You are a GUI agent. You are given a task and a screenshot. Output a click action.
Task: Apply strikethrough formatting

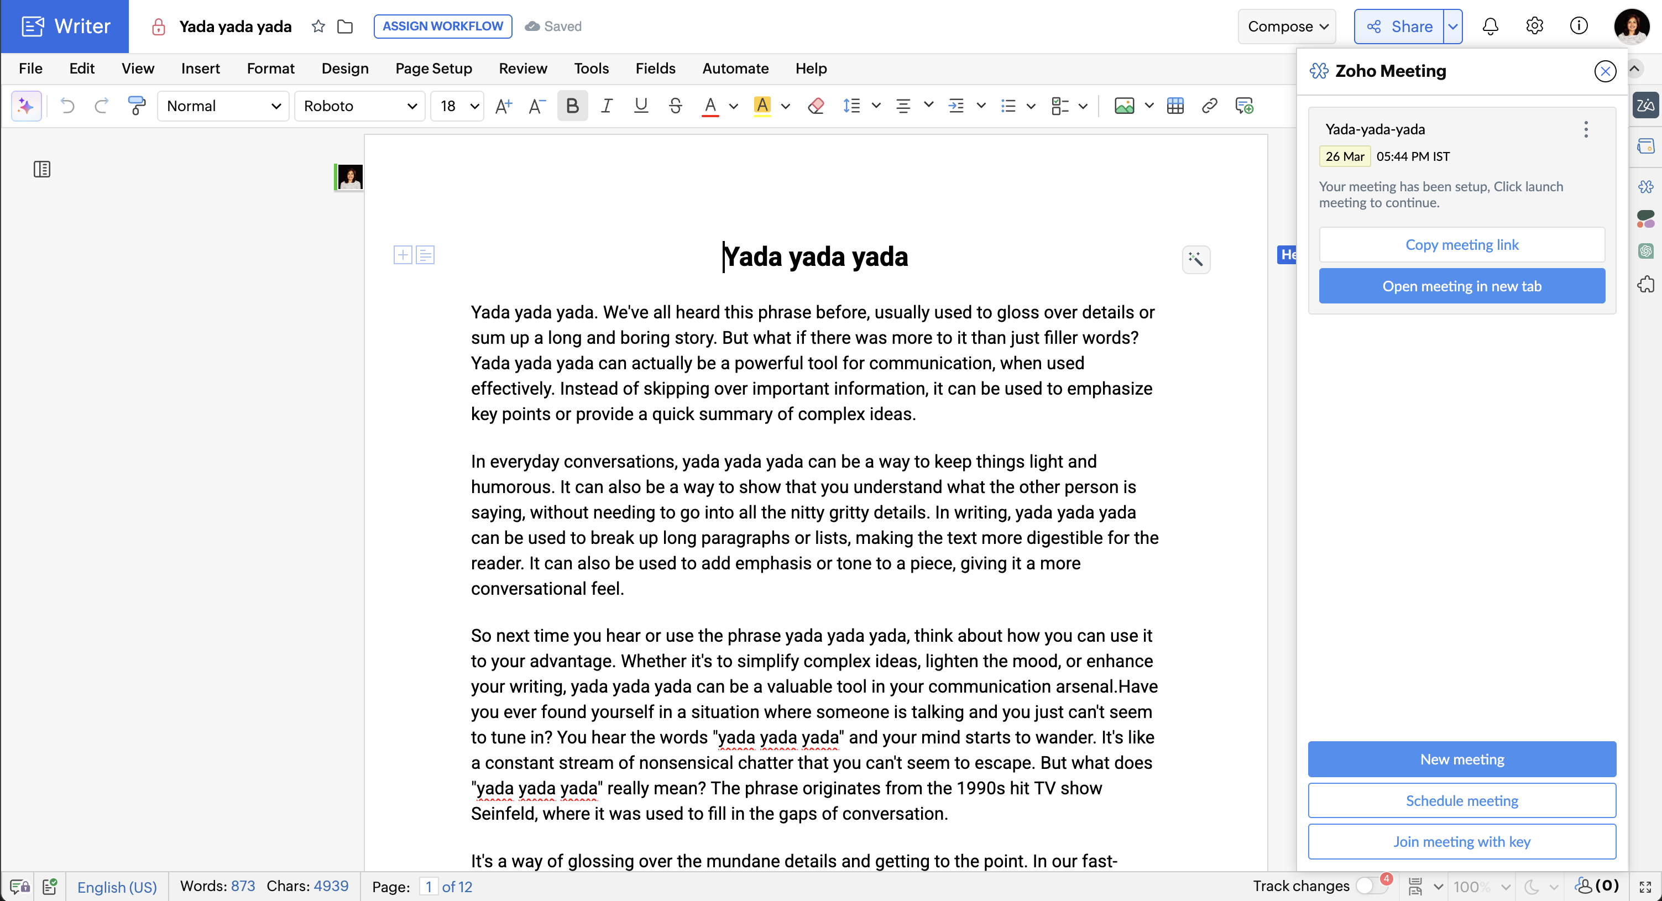675,106
